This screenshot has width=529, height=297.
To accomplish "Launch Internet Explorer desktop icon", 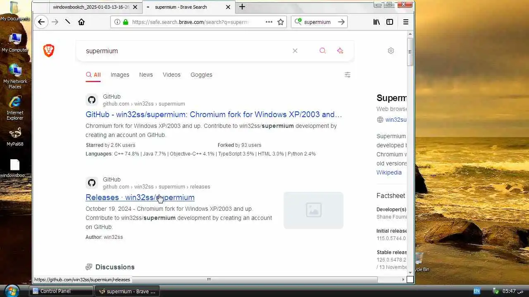I will coord(15,108).
